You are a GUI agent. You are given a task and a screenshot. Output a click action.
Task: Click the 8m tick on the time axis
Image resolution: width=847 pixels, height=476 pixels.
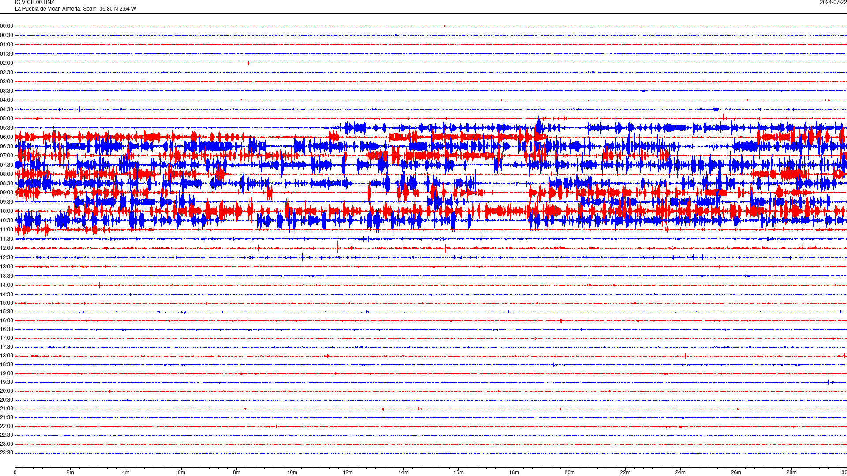(236, 472)
